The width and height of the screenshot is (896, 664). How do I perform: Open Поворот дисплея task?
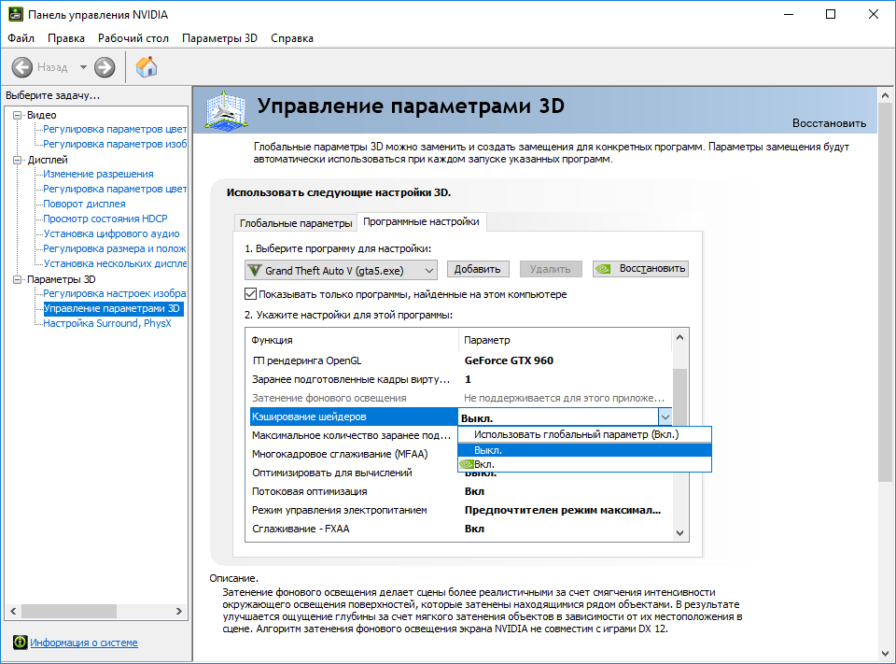[x=85, y=204]
